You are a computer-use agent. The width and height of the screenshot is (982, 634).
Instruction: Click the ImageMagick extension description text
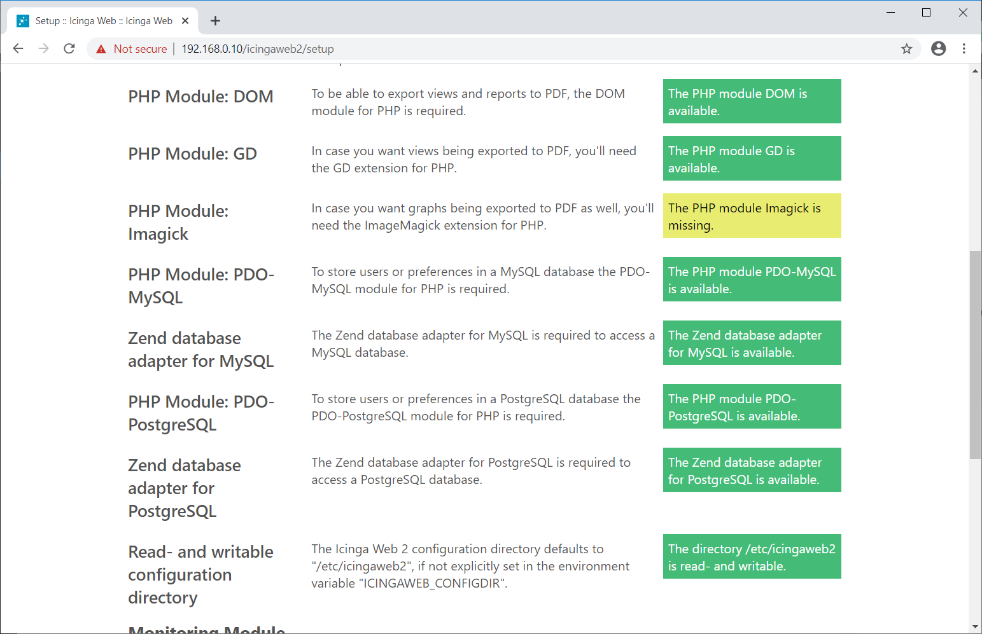tap(482, 217)
